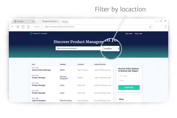Open the Find a Job link
Image resolution: width=177 pixels, height=118 pixels.
click(x=129, y=34)
